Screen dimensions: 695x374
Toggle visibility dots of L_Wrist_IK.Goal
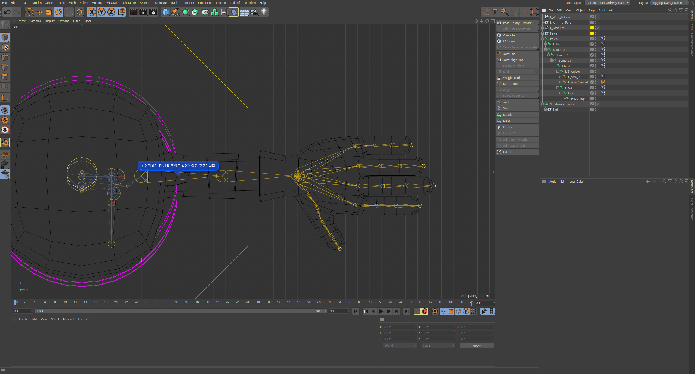coord(596,17)
